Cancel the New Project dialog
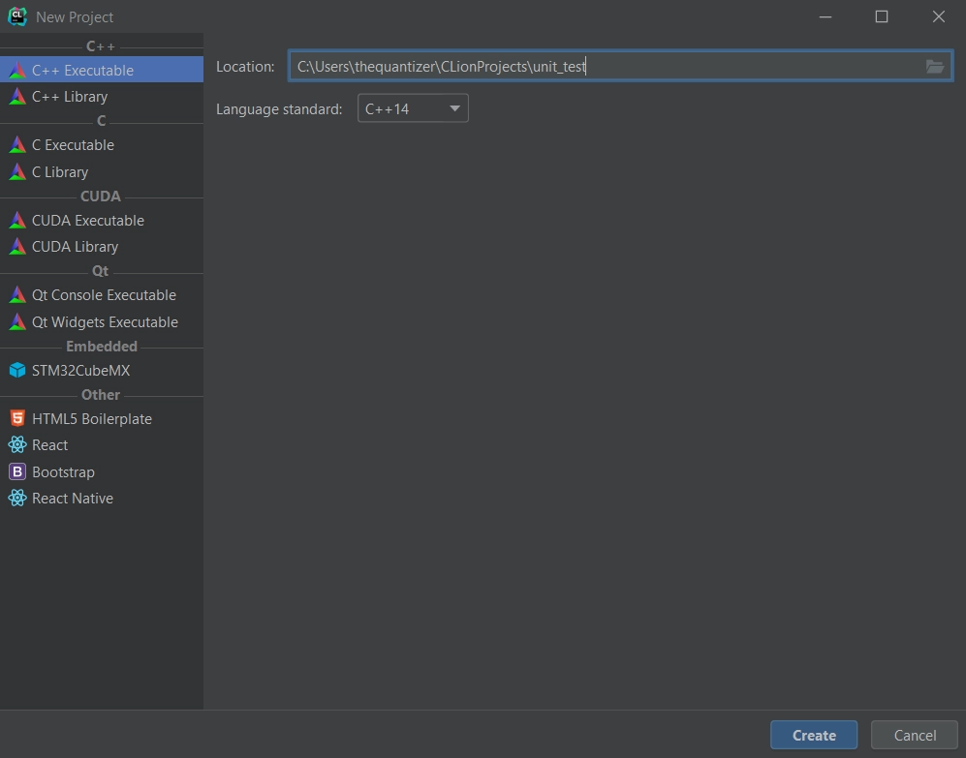 (915, 735)
